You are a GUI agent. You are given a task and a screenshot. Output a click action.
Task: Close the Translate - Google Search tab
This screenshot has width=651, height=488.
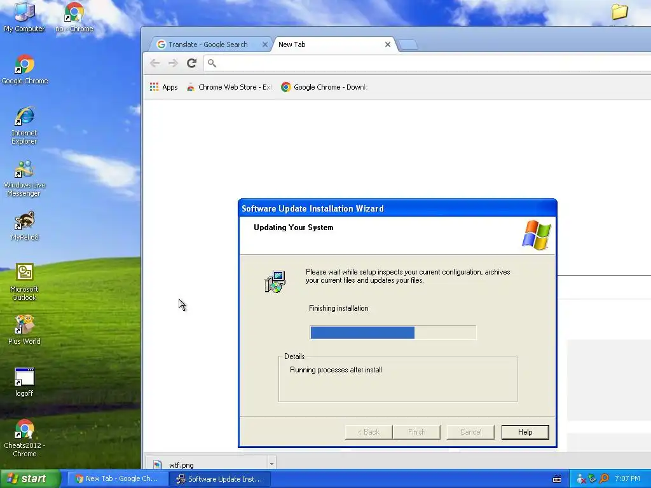(x=265, y=44)
